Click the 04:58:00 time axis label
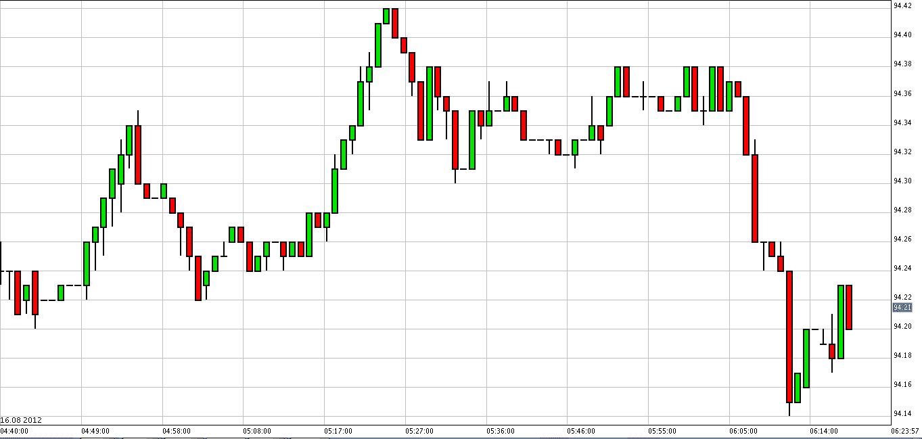Viewport: 922px width, 439px height. coord(177,431)
